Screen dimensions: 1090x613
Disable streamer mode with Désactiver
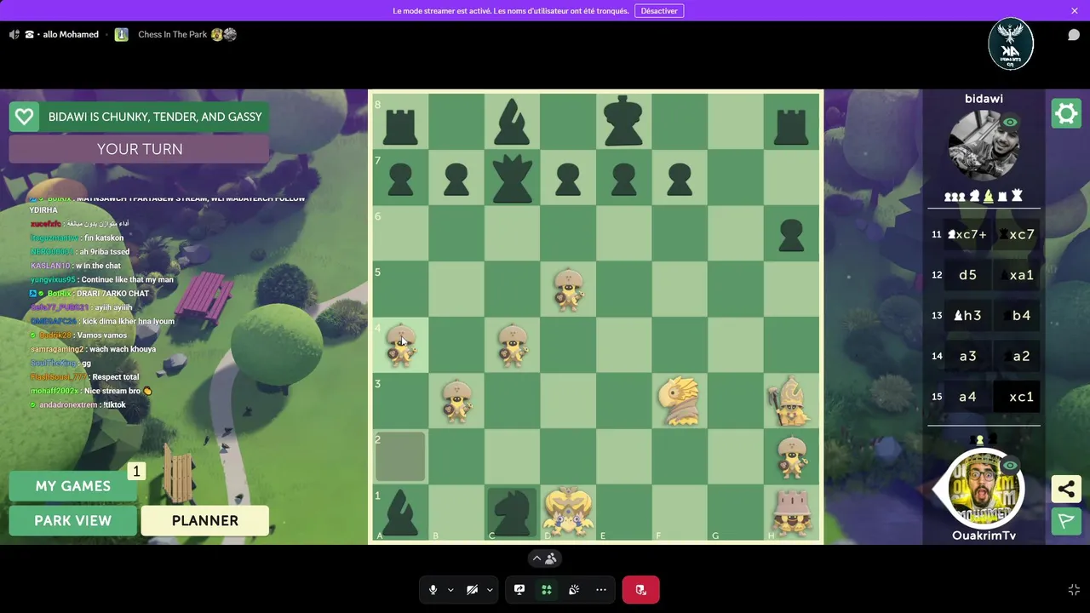coord(659,11)
